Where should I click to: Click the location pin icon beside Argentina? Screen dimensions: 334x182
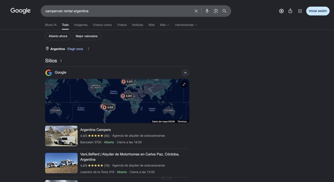tap(47, 49)
